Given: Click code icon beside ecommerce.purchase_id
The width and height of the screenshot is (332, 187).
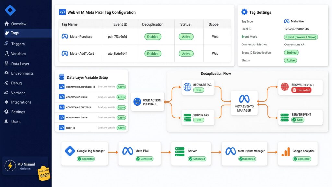Looking at the screenshot, I should pyautogui.click(x=62, y=87).
